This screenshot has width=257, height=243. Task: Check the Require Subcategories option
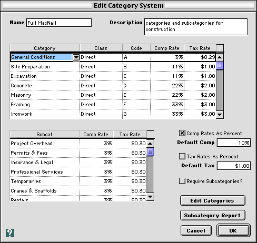coord(182,181)
